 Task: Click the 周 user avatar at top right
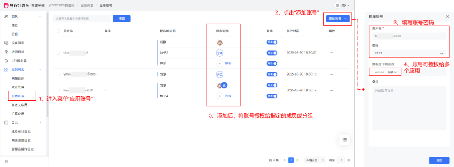click(337, 5)
